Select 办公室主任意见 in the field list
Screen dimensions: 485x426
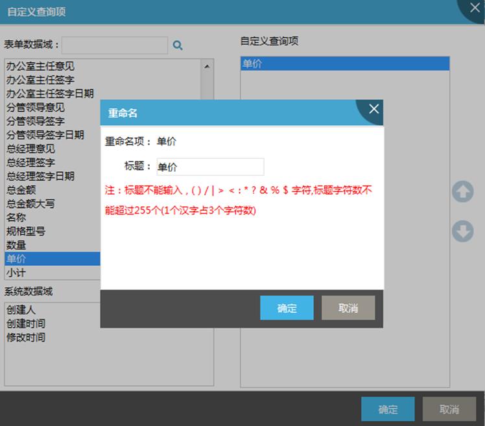tap(40, 66)
